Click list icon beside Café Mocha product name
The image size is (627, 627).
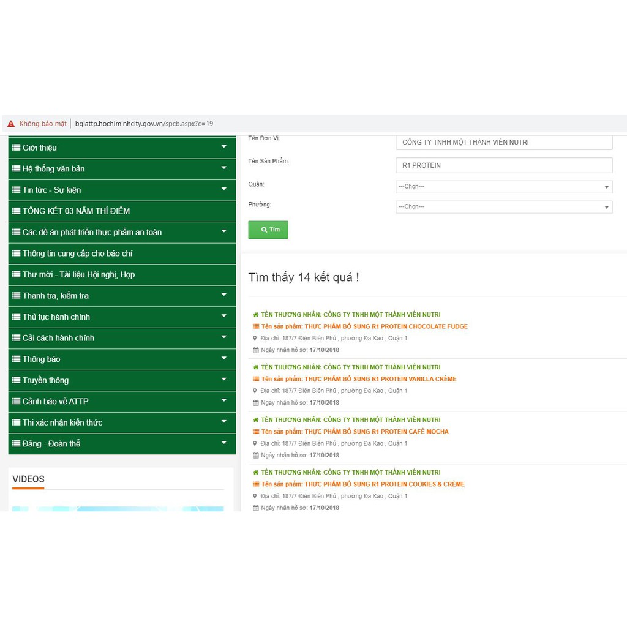coord(256,432)
